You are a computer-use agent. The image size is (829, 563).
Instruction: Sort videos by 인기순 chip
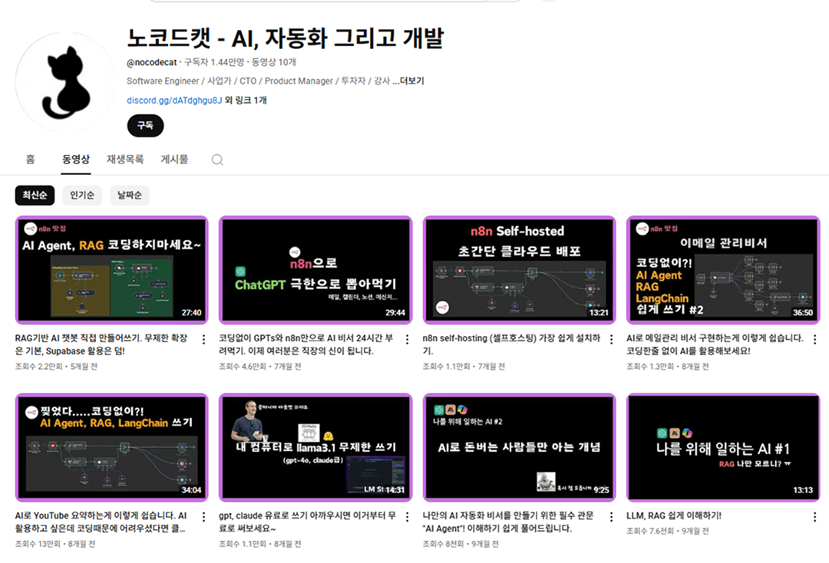pos(82,196)
